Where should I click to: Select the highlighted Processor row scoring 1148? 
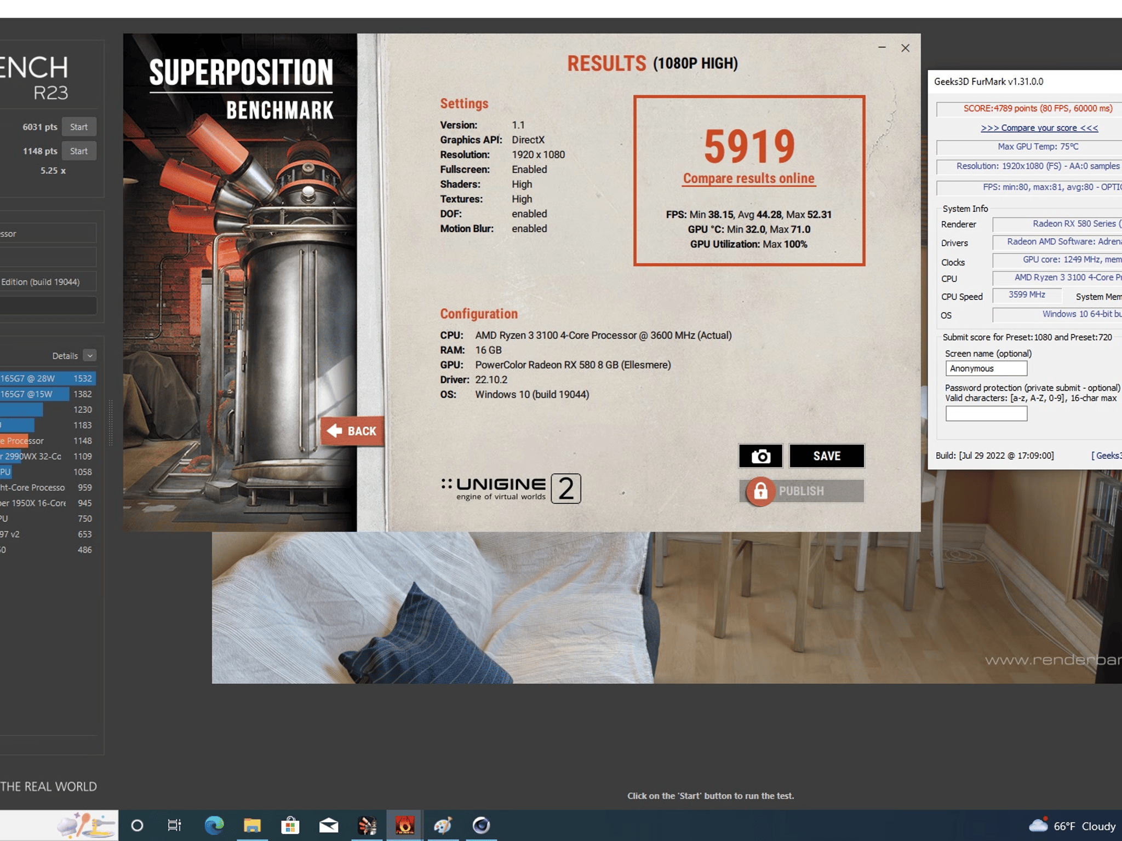tap(48, 441)
